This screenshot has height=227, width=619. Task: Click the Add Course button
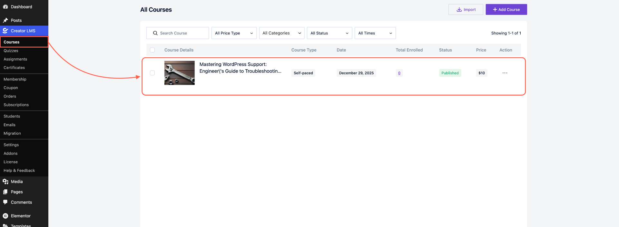[x=506, y=10]
